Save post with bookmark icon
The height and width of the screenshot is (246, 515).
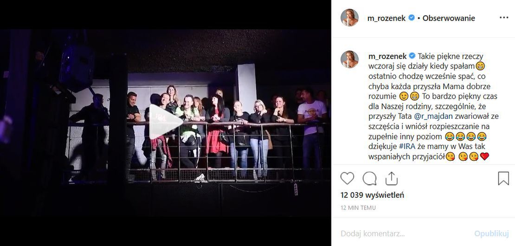pos(503,179)
